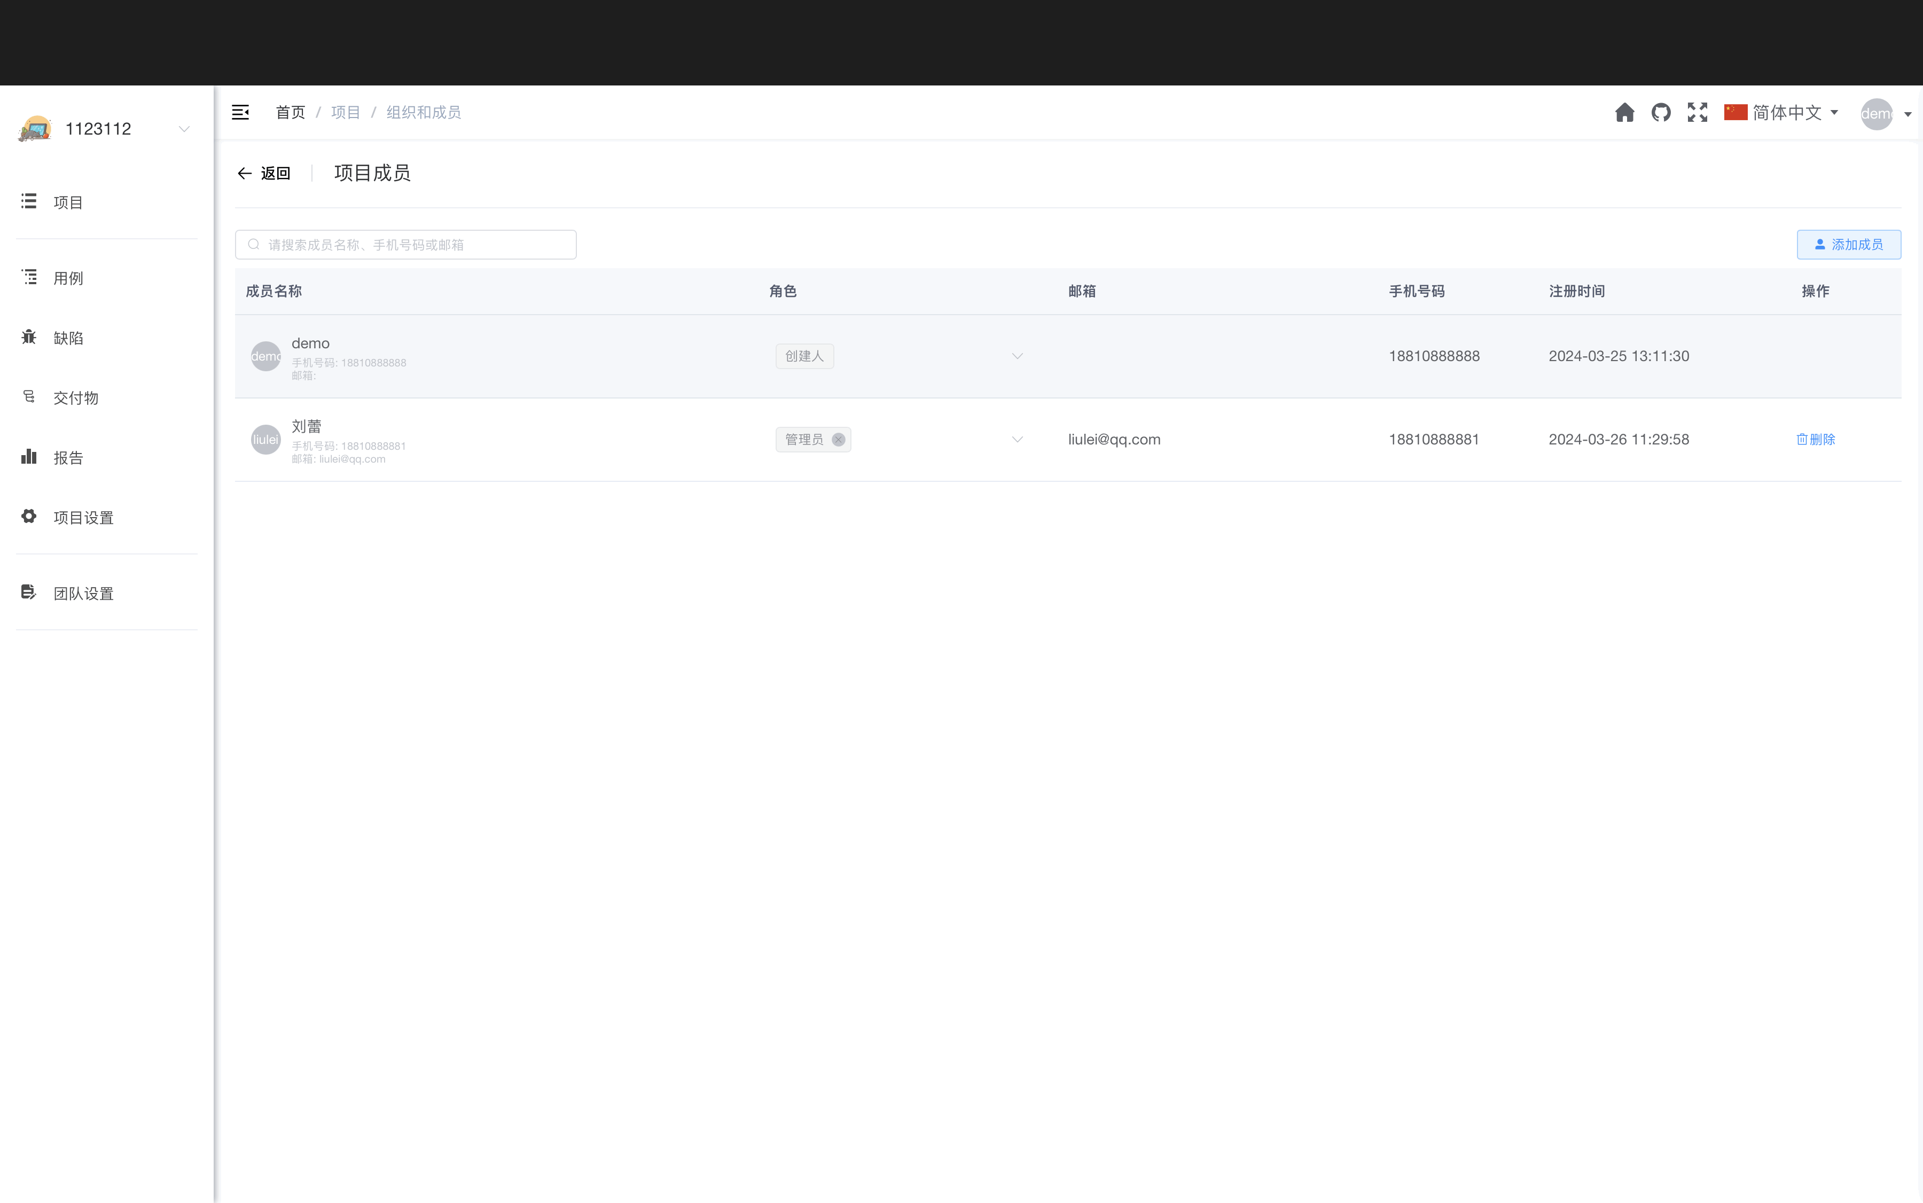
Task: Toggle fullscreen mode icon
Action: 1697,112
